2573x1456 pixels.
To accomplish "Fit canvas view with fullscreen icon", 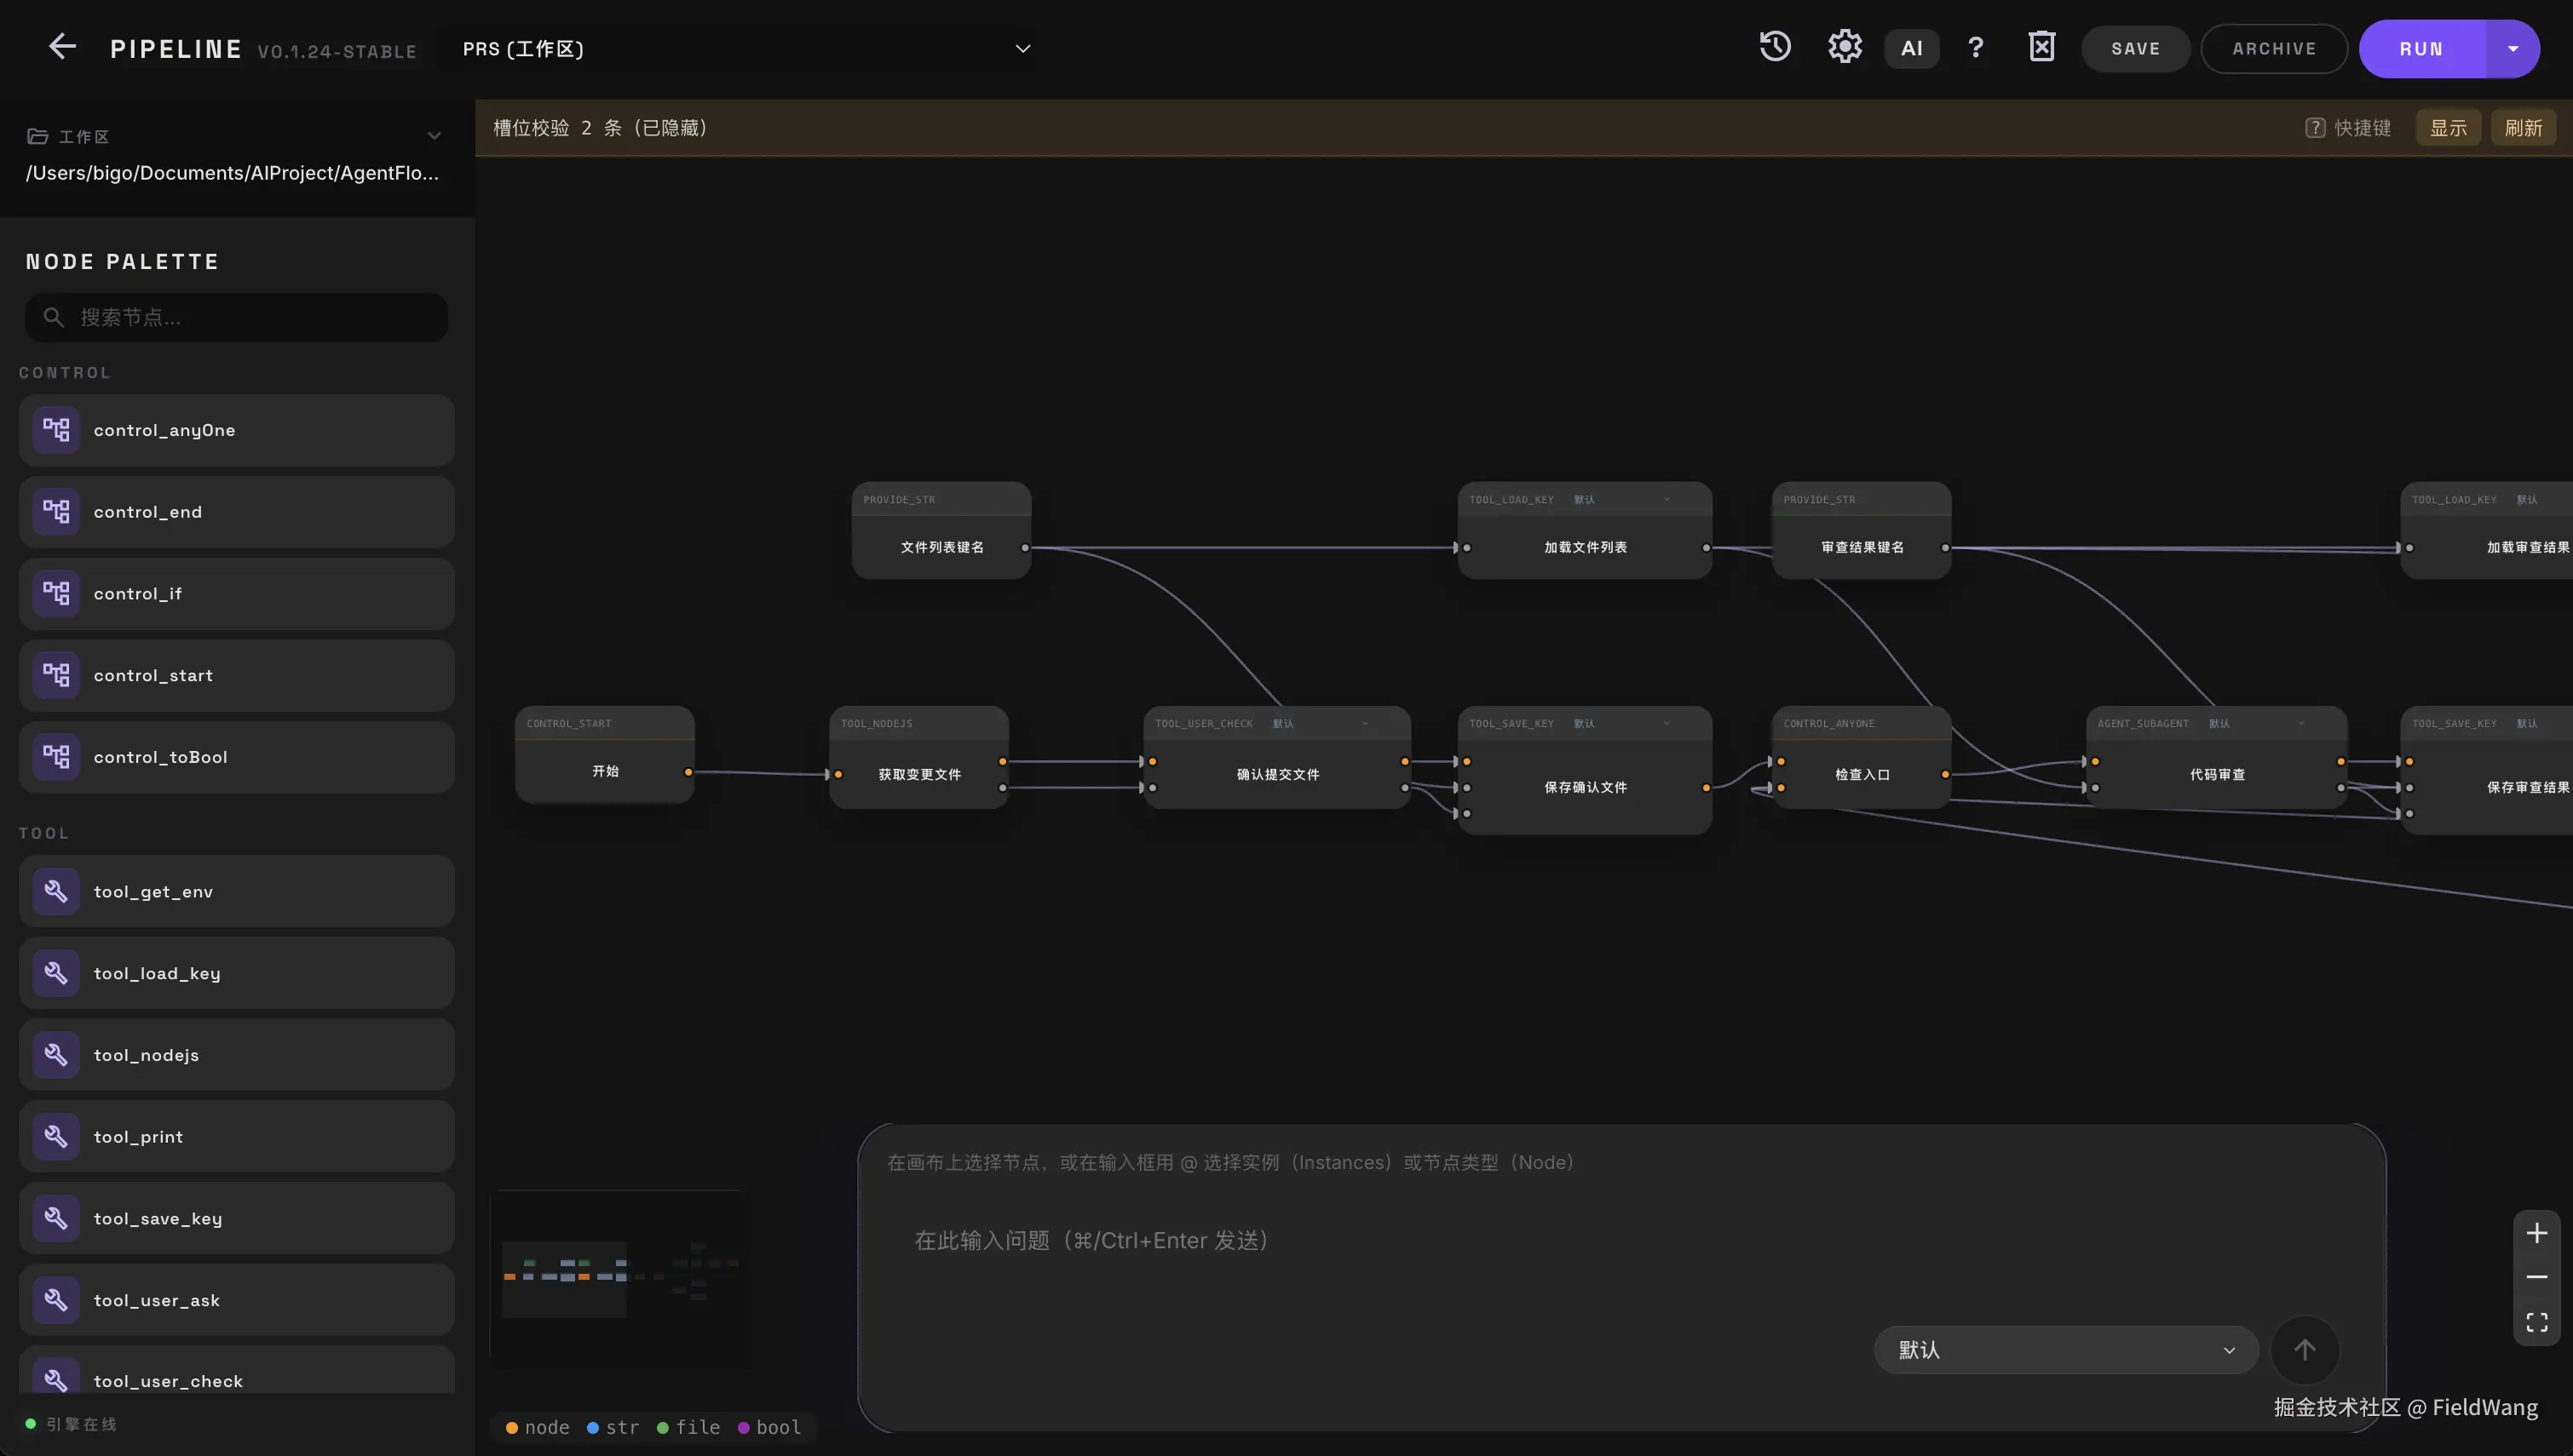I will (2536, 1323).
